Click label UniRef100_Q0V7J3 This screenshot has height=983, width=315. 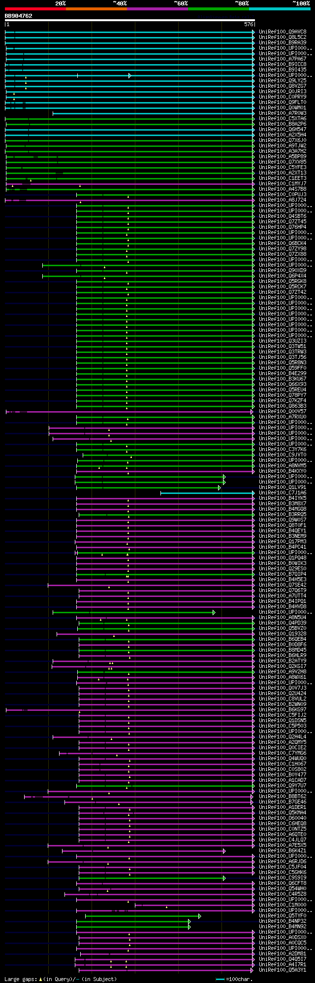pyautogui.click(x=283, y=688)
